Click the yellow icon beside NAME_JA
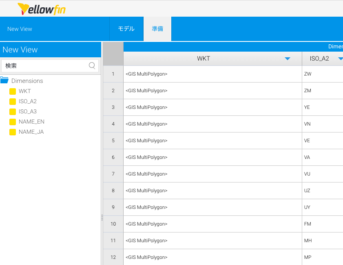The image size is (343, 265). point(13,132)
